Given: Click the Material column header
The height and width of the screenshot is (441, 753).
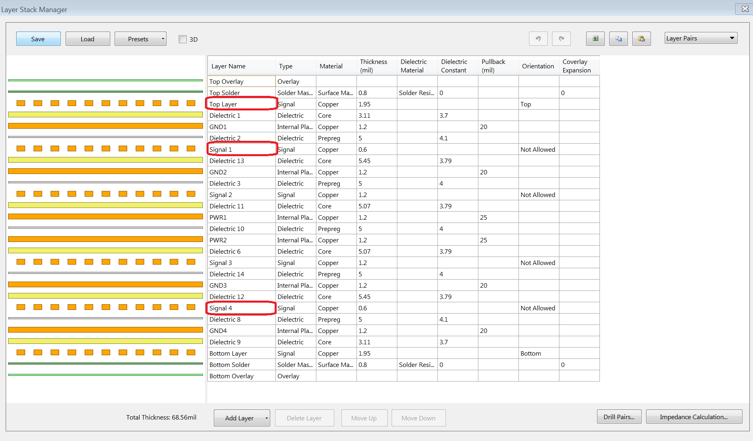Looking at the screenshot, I should click(336, 66).
